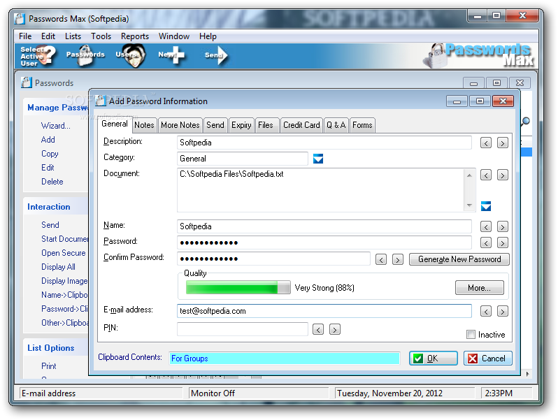
Task: Click Document field scrollbar down arrow
Action: tap(469, 205)
